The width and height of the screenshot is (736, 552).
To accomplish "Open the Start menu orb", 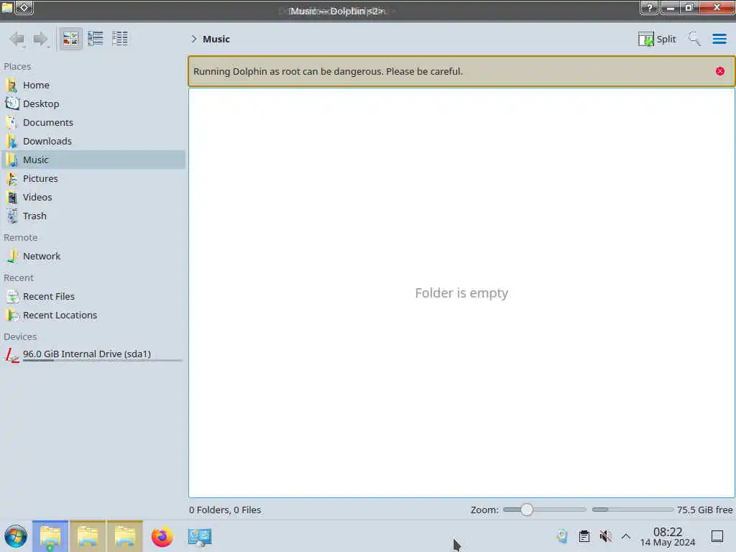I will [x=16, y=536].
